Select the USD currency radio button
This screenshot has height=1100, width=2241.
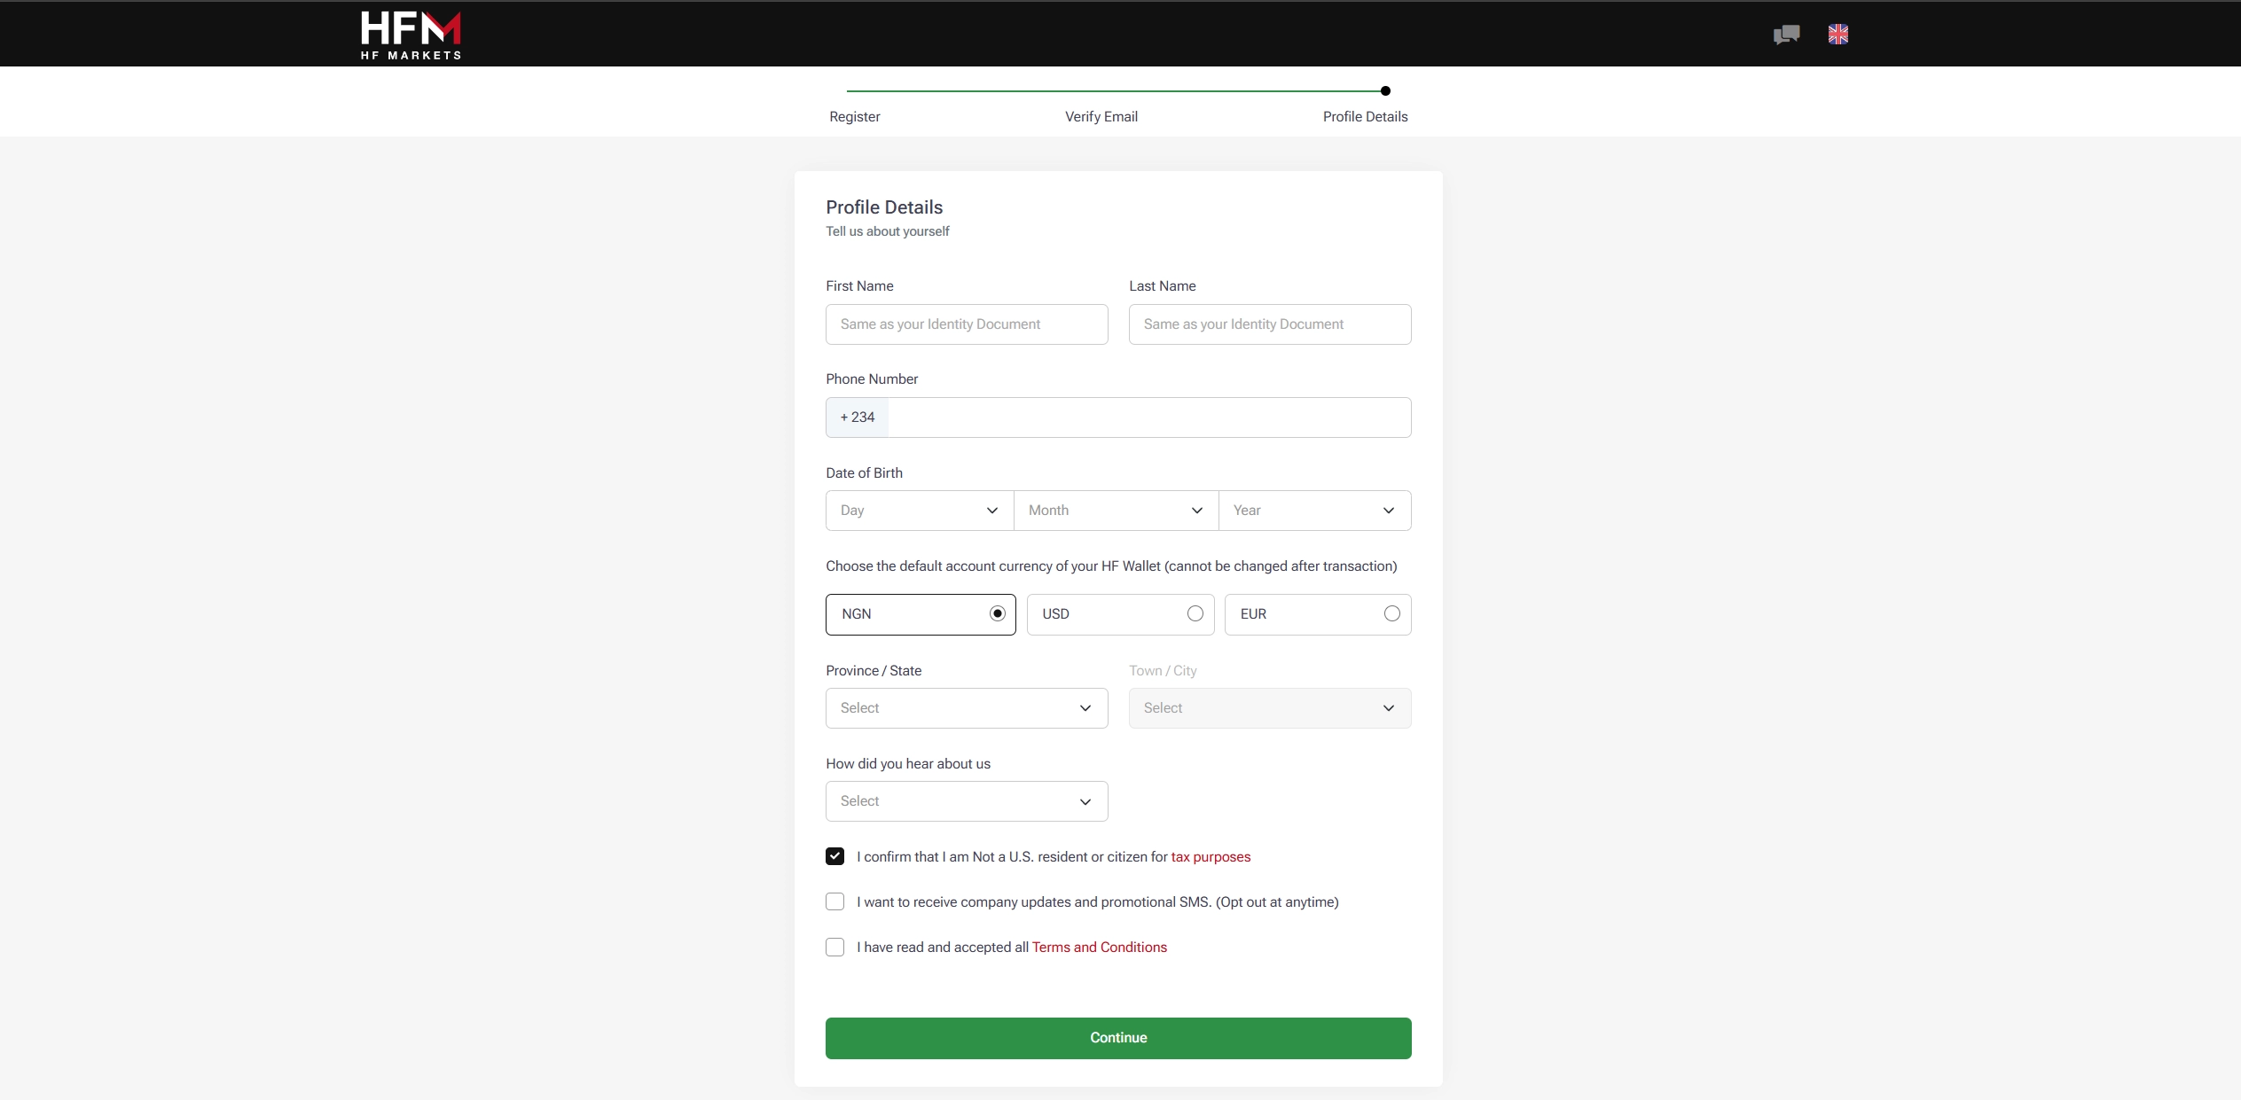(x=1195, y=613)
